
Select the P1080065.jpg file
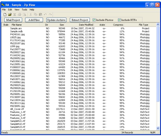[x=17, y=73]
